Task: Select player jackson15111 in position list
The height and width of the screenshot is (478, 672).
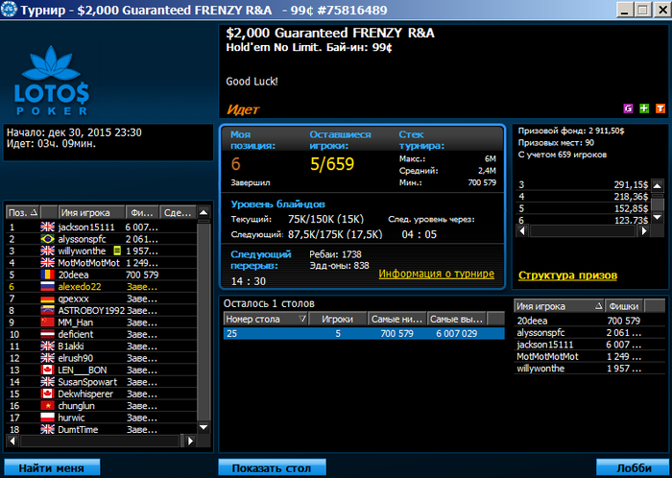Action: pos(101,227)
